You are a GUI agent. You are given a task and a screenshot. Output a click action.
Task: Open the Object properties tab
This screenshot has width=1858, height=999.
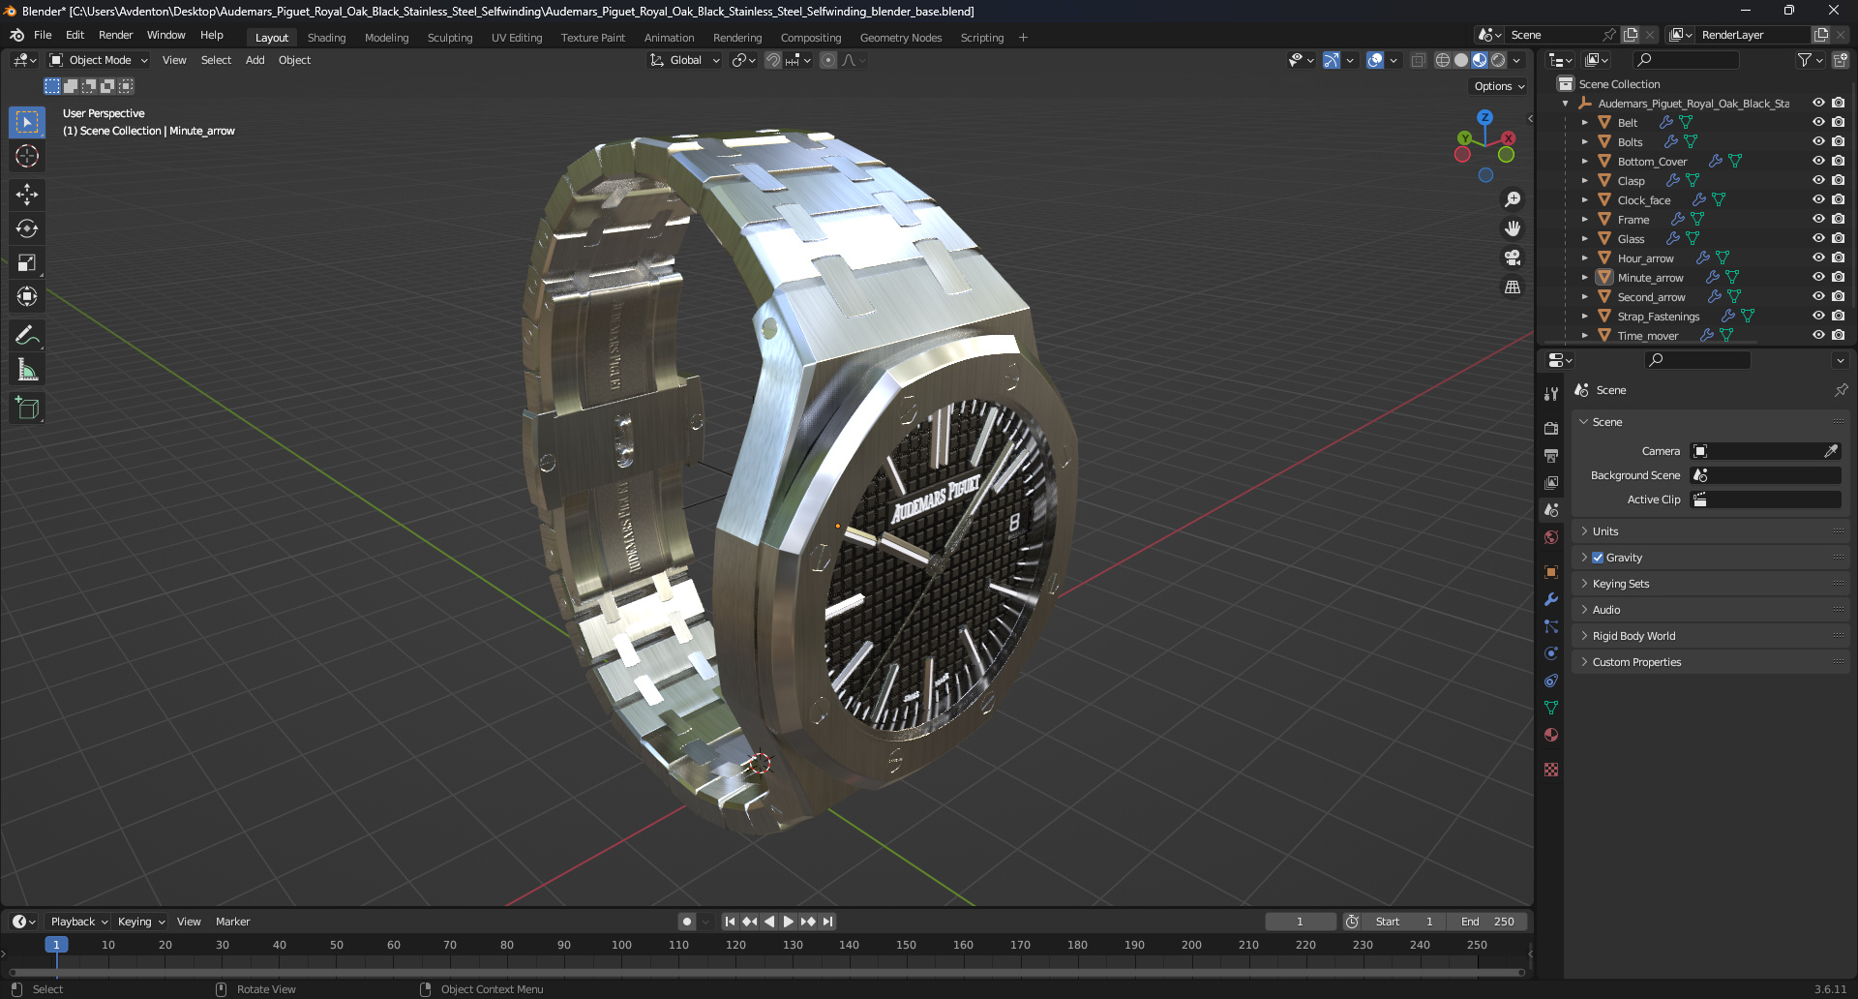1551,572
